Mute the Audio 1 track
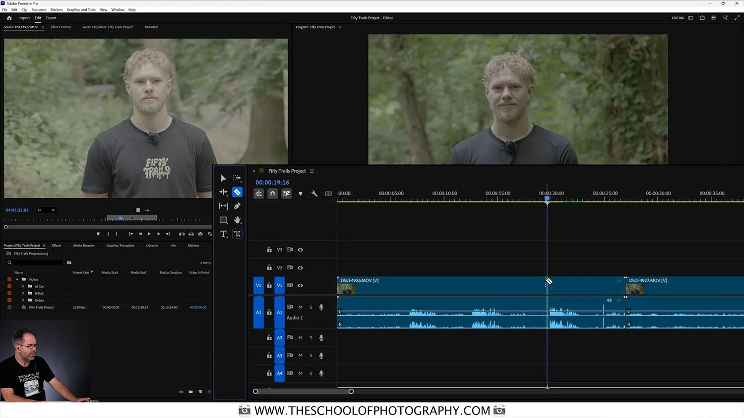744x418 pixels. (300, 307)
